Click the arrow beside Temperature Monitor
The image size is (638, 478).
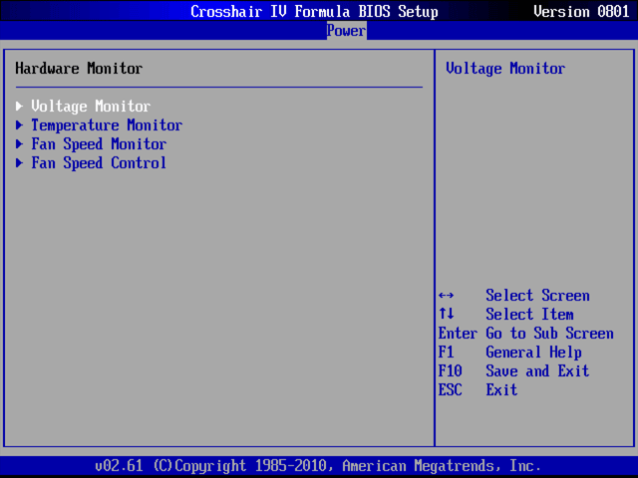point(19,125)
